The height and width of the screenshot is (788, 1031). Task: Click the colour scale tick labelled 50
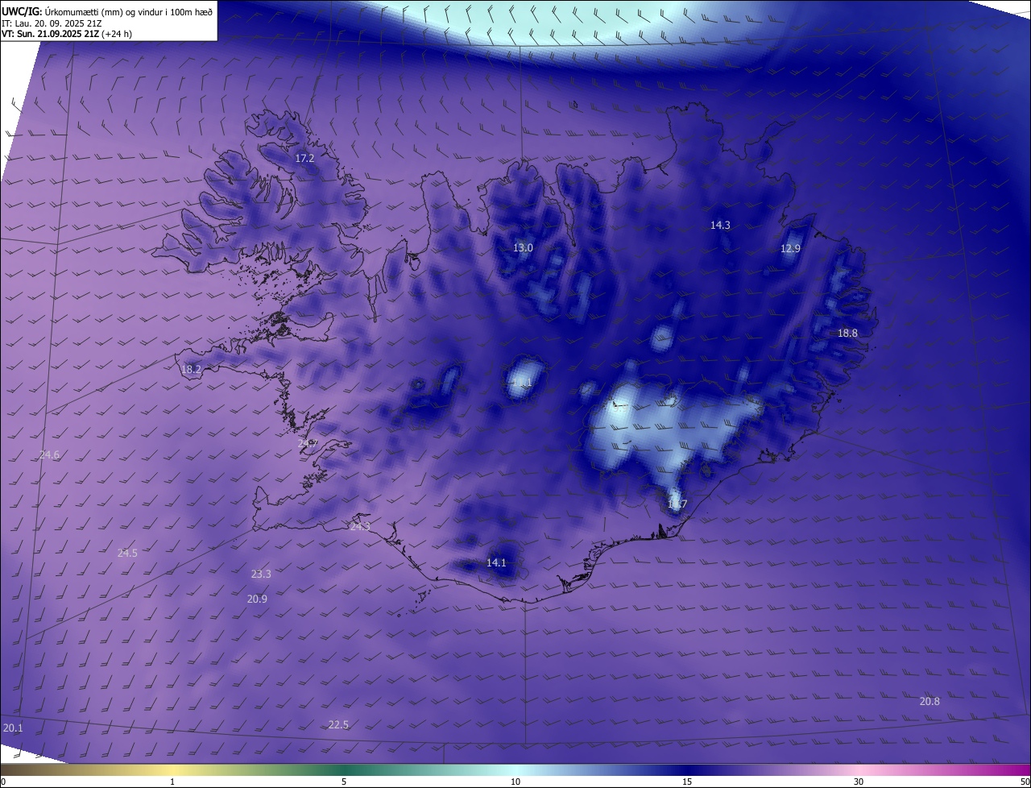click(1025, 782)
